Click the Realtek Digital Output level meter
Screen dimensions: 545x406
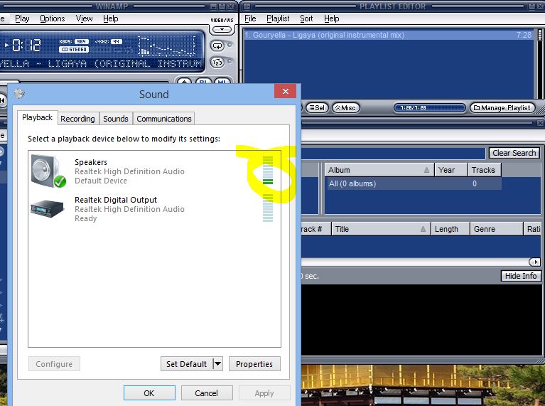[268, 208]
